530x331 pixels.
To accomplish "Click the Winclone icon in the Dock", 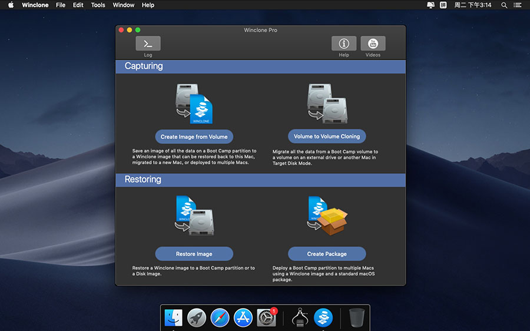I will click(323, 318).
